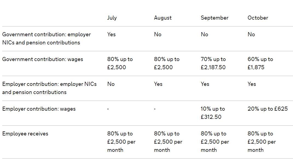The image size is (293, 160).
Task: Click August employer NICs 'Yes' cell
Action: [x=158, y=84]
